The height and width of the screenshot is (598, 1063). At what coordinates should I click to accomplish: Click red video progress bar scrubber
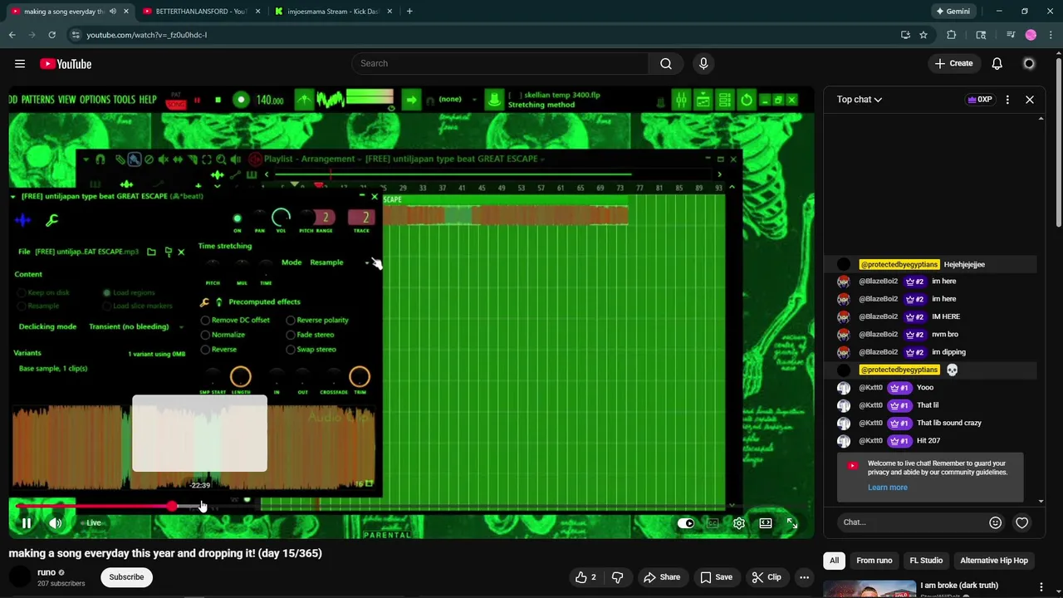coord(172,506)
